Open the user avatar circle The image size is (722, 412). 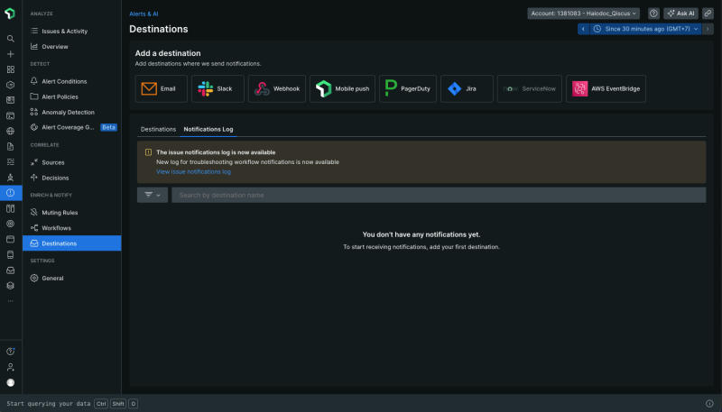coord(11,382)
